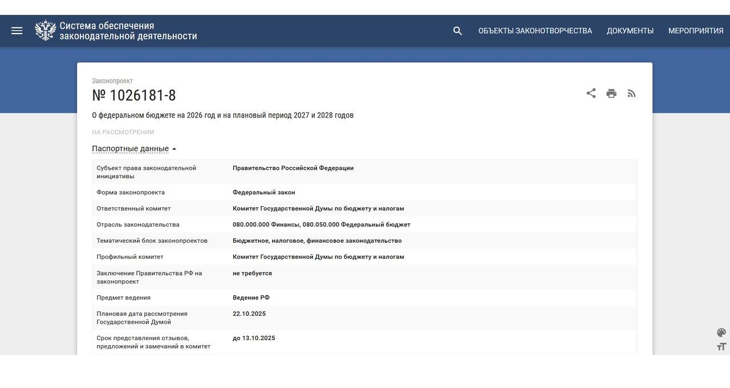Click the Система обеспечения законодательной деятельности title

click(128, 31)
